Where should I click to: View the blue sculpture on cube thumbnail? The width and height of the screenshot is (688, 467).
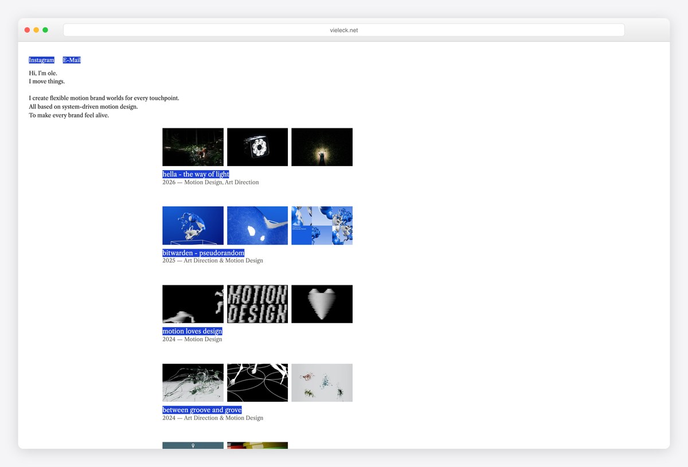pos(193,226)
